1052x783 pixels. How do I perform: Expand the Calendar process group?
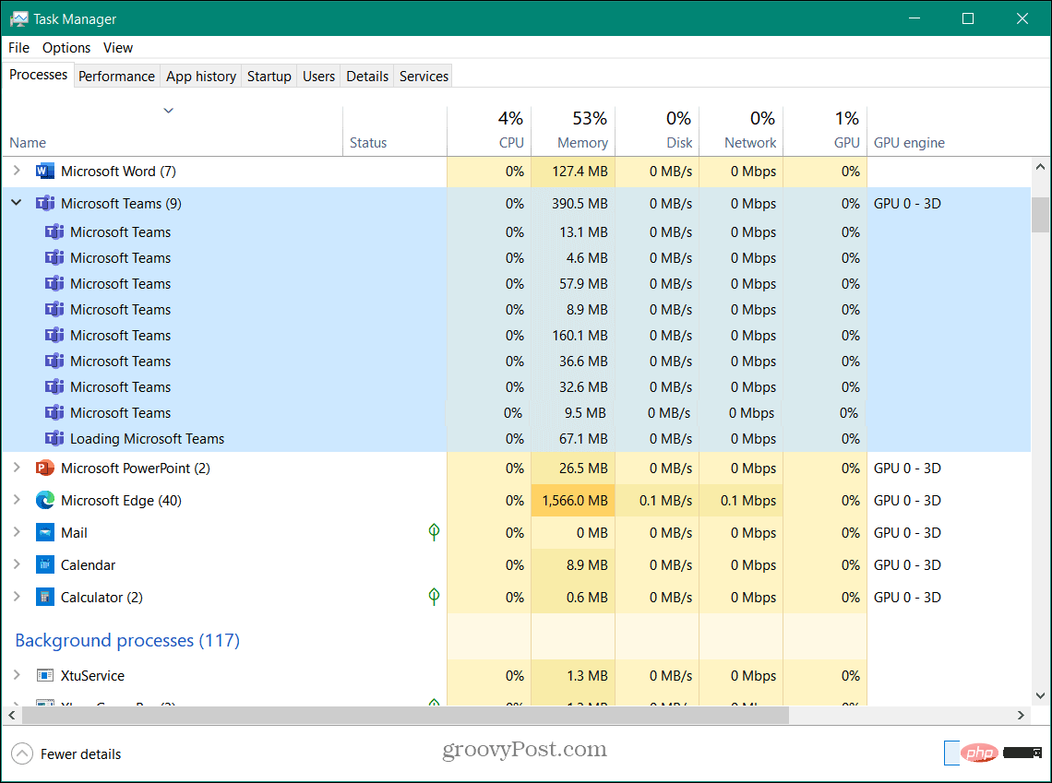point(17,564)
